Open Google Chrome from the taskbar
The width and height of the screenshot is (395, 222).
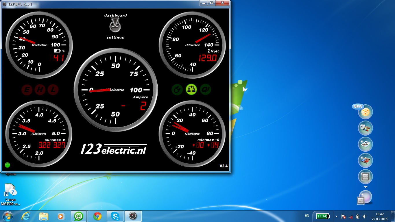point(97,216)
